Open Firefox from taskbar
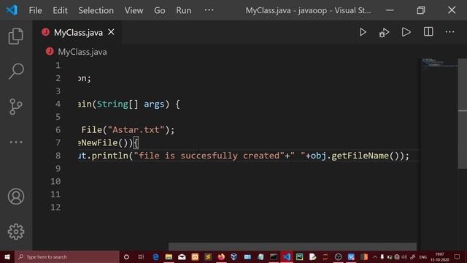This screenshot has width=467, height=263. pos(221,256)
